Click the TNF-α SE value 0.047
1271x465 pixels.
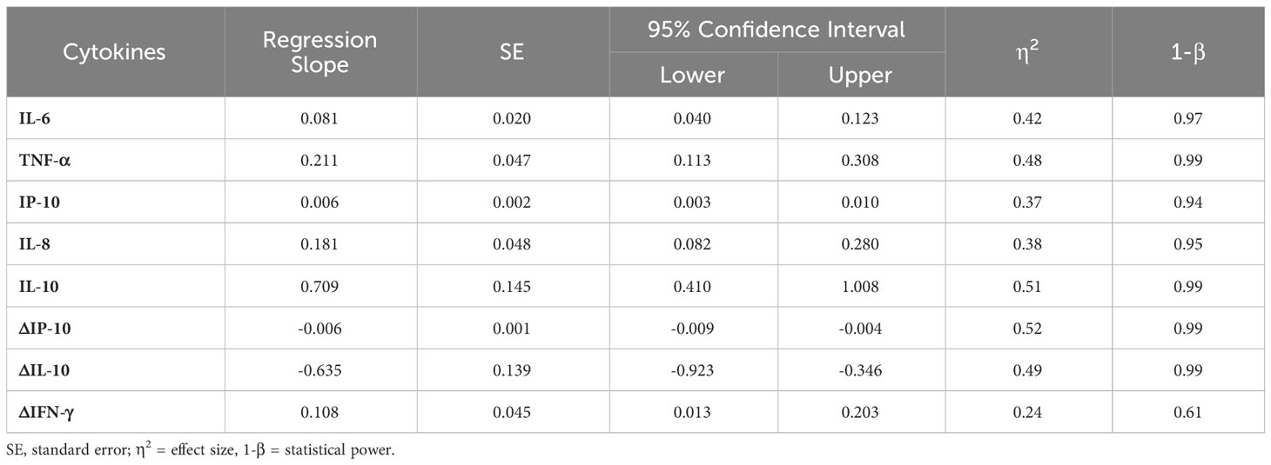pyautogui.click(x=513, y=159)
